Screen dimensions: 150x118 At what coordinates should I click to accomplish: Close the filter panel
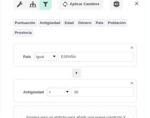point(137,4)
